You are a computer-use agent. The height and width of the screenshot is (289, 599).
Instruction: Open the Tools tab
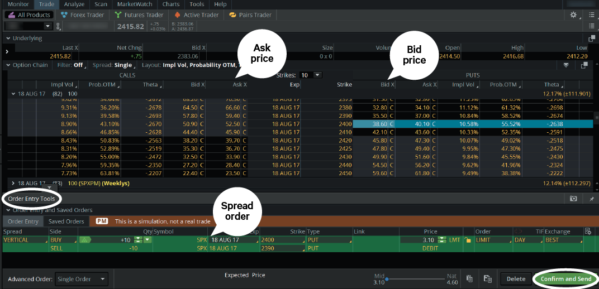tap(197, 4)
